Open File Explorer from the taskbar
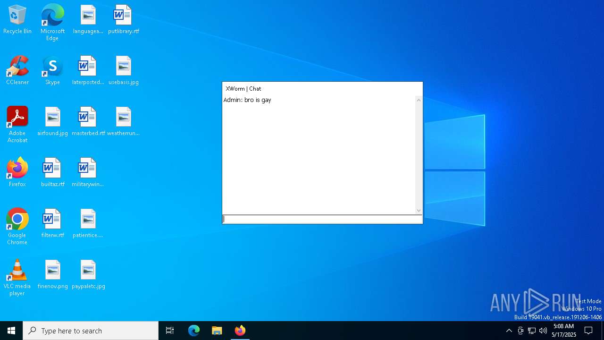Viewport: 604px width, 340px height. coord(217,331)
